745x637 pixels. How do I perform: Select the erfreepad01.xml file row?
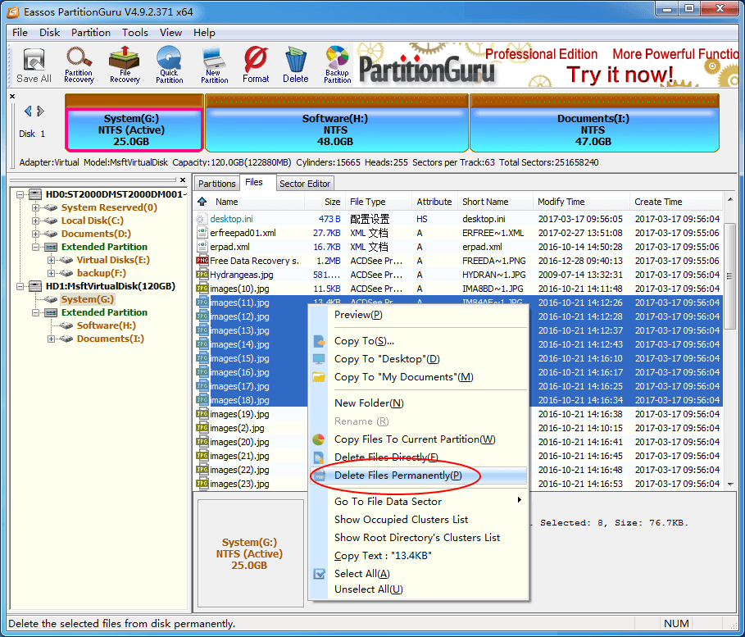pos(458,233)
